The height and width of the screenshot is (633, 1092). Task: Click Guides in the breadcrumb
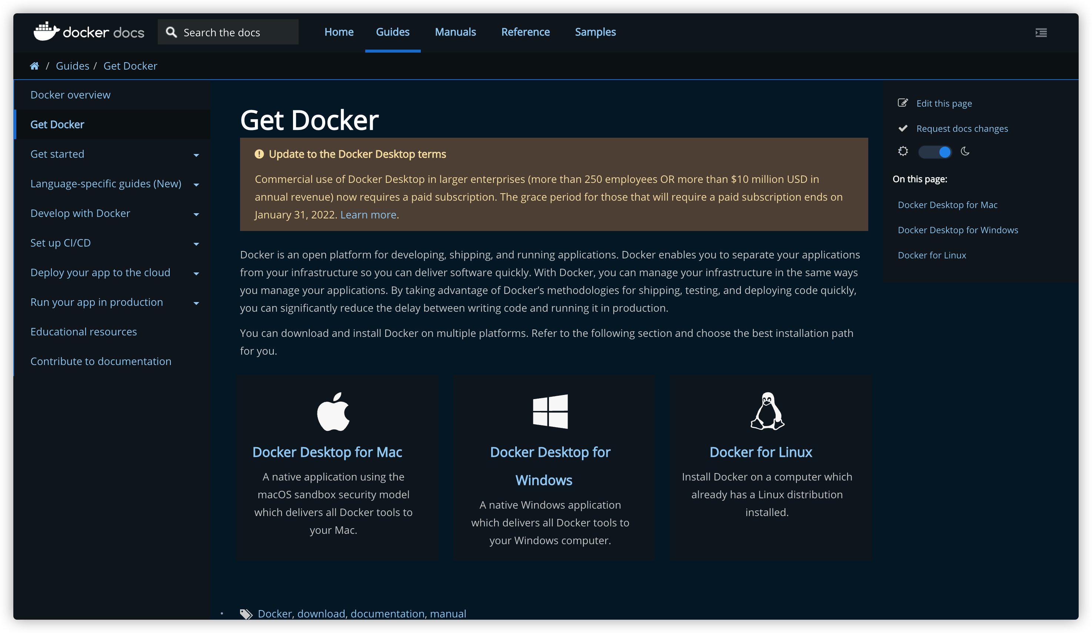(x=72, y=66)
